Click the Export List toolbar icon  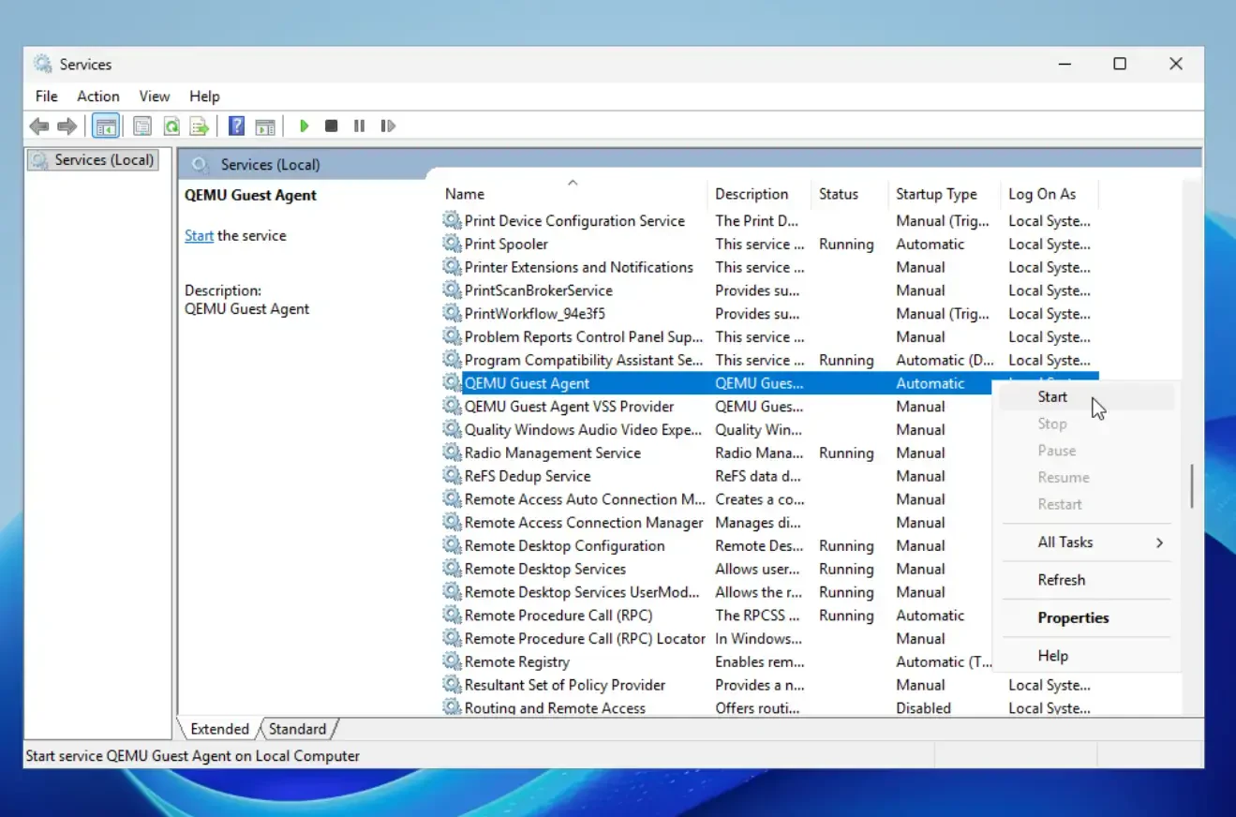[199, 126]
